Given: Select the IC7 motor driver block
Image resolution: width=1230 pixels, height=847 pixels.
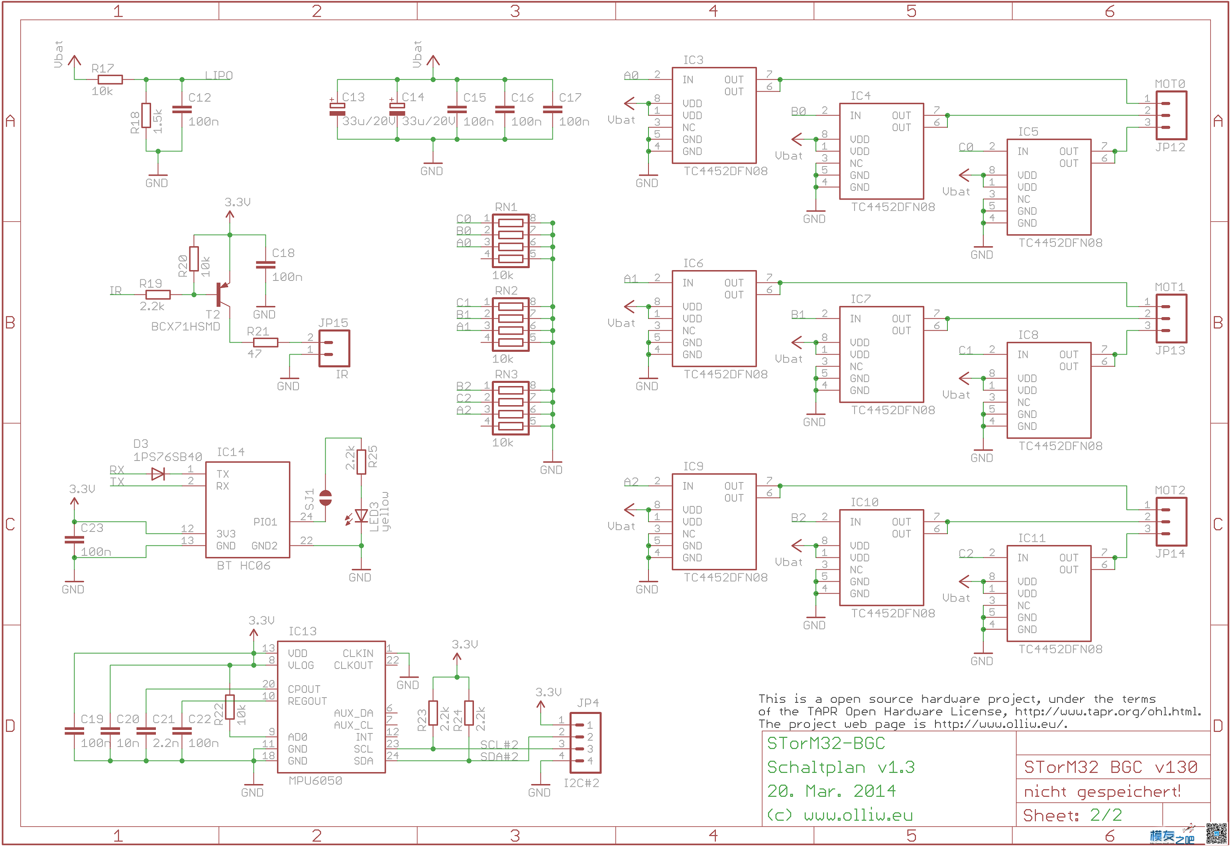Looking at the screenshot, I should pos(882,355).
